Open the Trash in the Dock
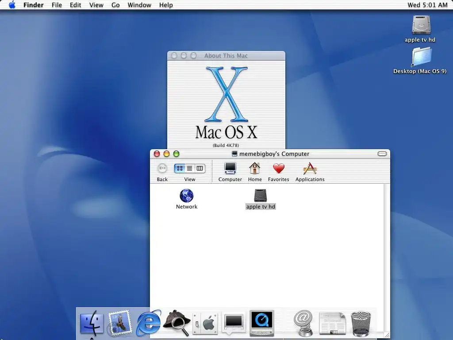This screenshot has height=340, width=453. tap(361, 324)
